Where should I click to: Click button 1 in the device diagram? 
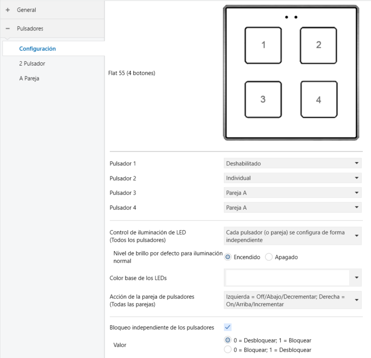[263, 45]
